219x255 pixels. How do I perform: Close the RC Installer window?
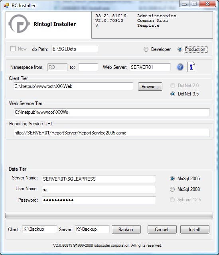(x=207, y=4)
